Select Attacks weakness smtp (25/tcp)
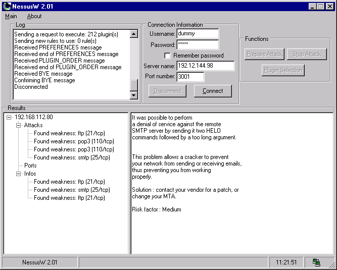This screenshot has height=270, width=337. click(x=72, y=157)
